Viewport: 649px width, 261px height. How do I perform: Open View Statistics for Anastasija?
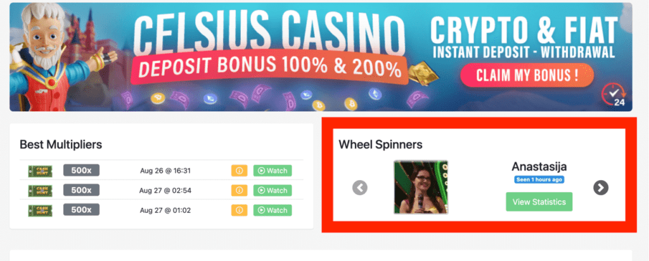coord(539,202)
